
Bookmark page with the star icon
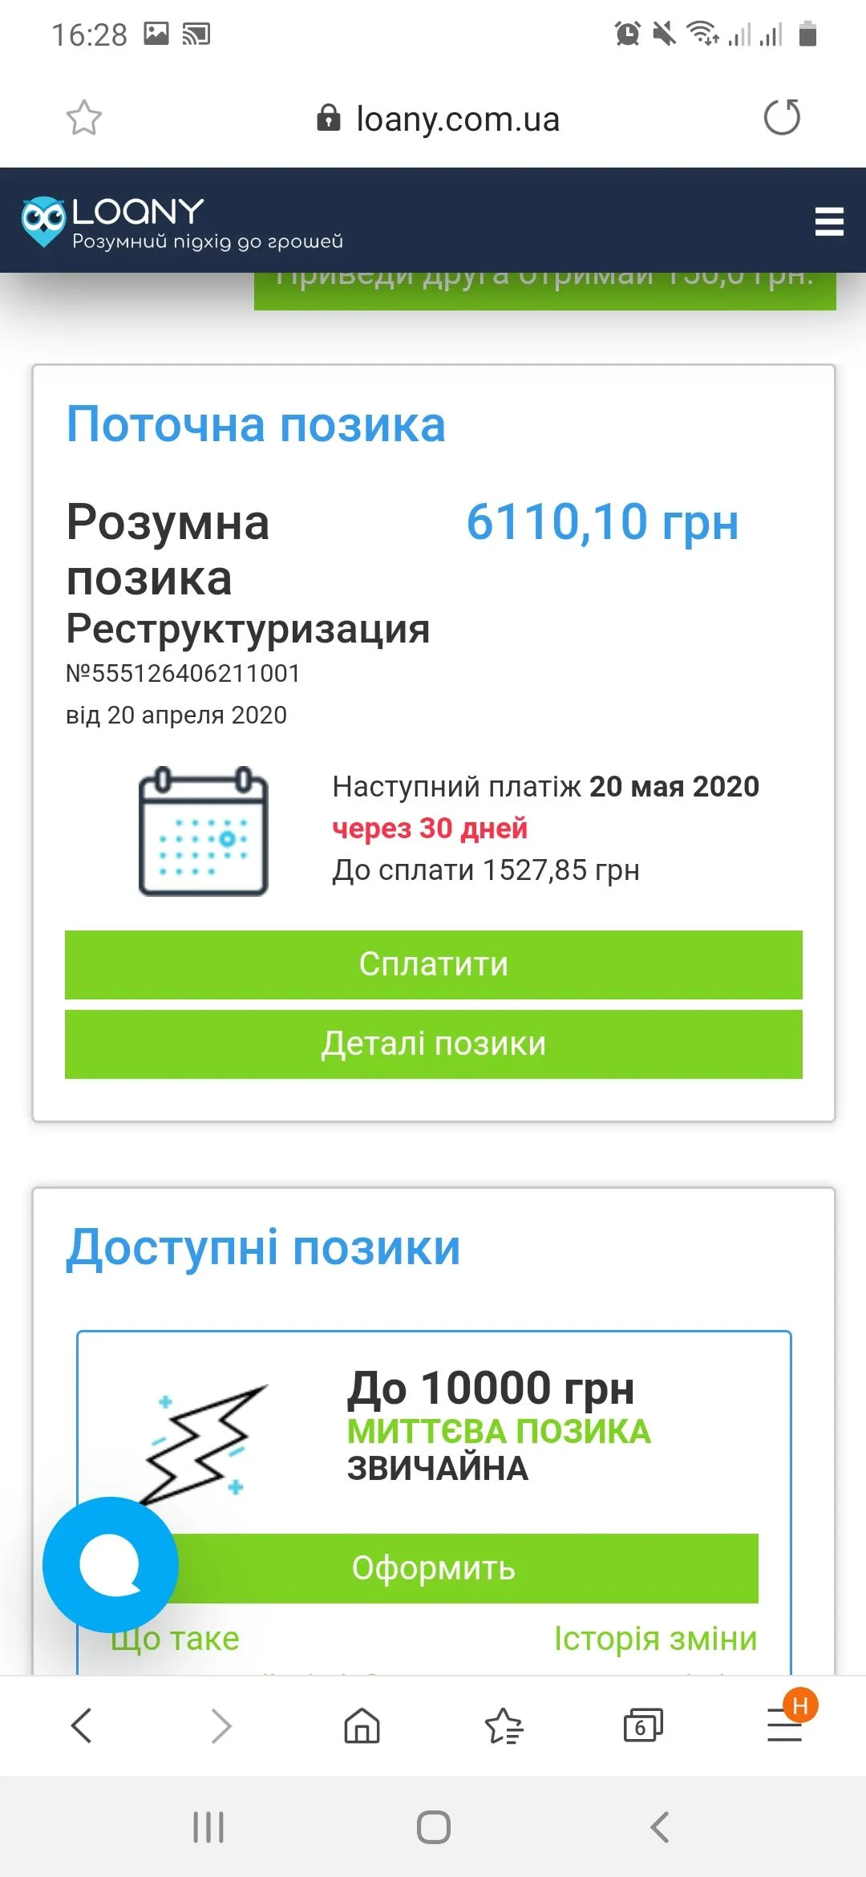point(83,119)
